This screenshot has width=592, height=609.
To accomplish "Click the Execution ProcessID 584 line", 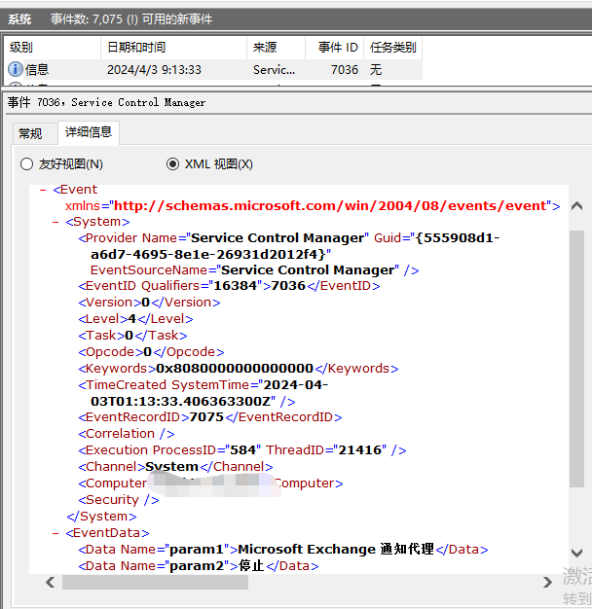I will [x=242, y=450].
